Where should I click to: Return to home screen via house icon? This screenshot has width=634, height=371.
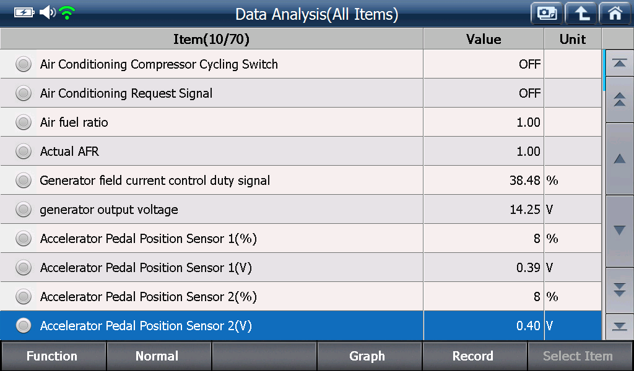coord(615,14)
